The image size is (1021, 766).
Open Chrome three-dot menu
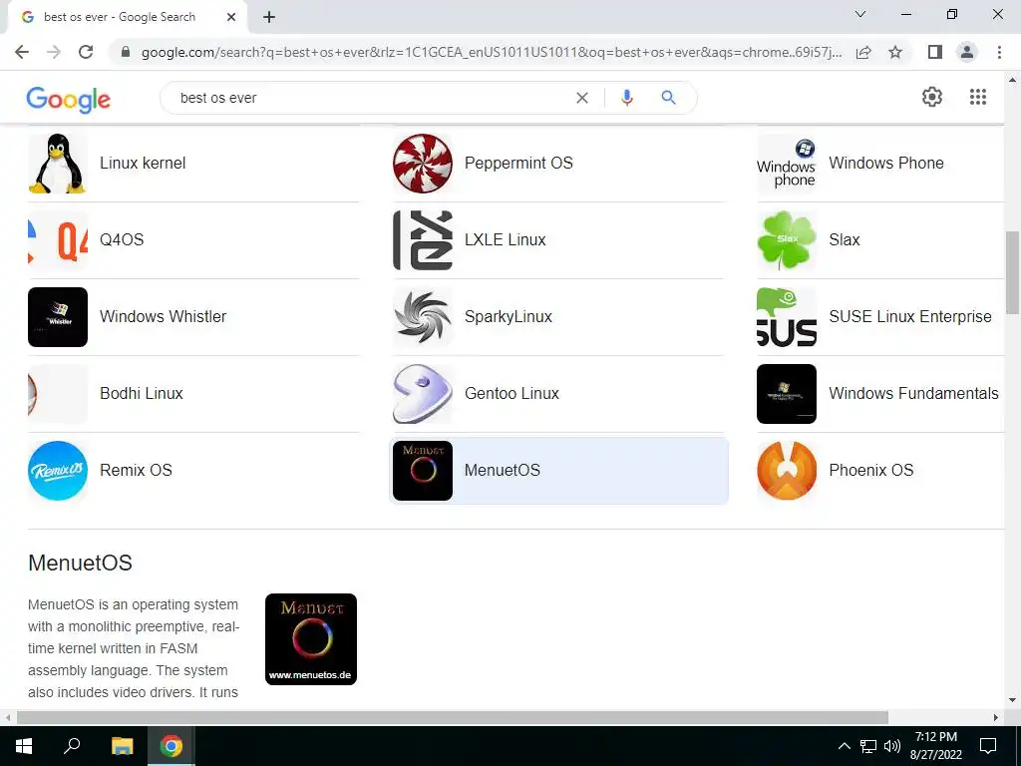[999, 52]
